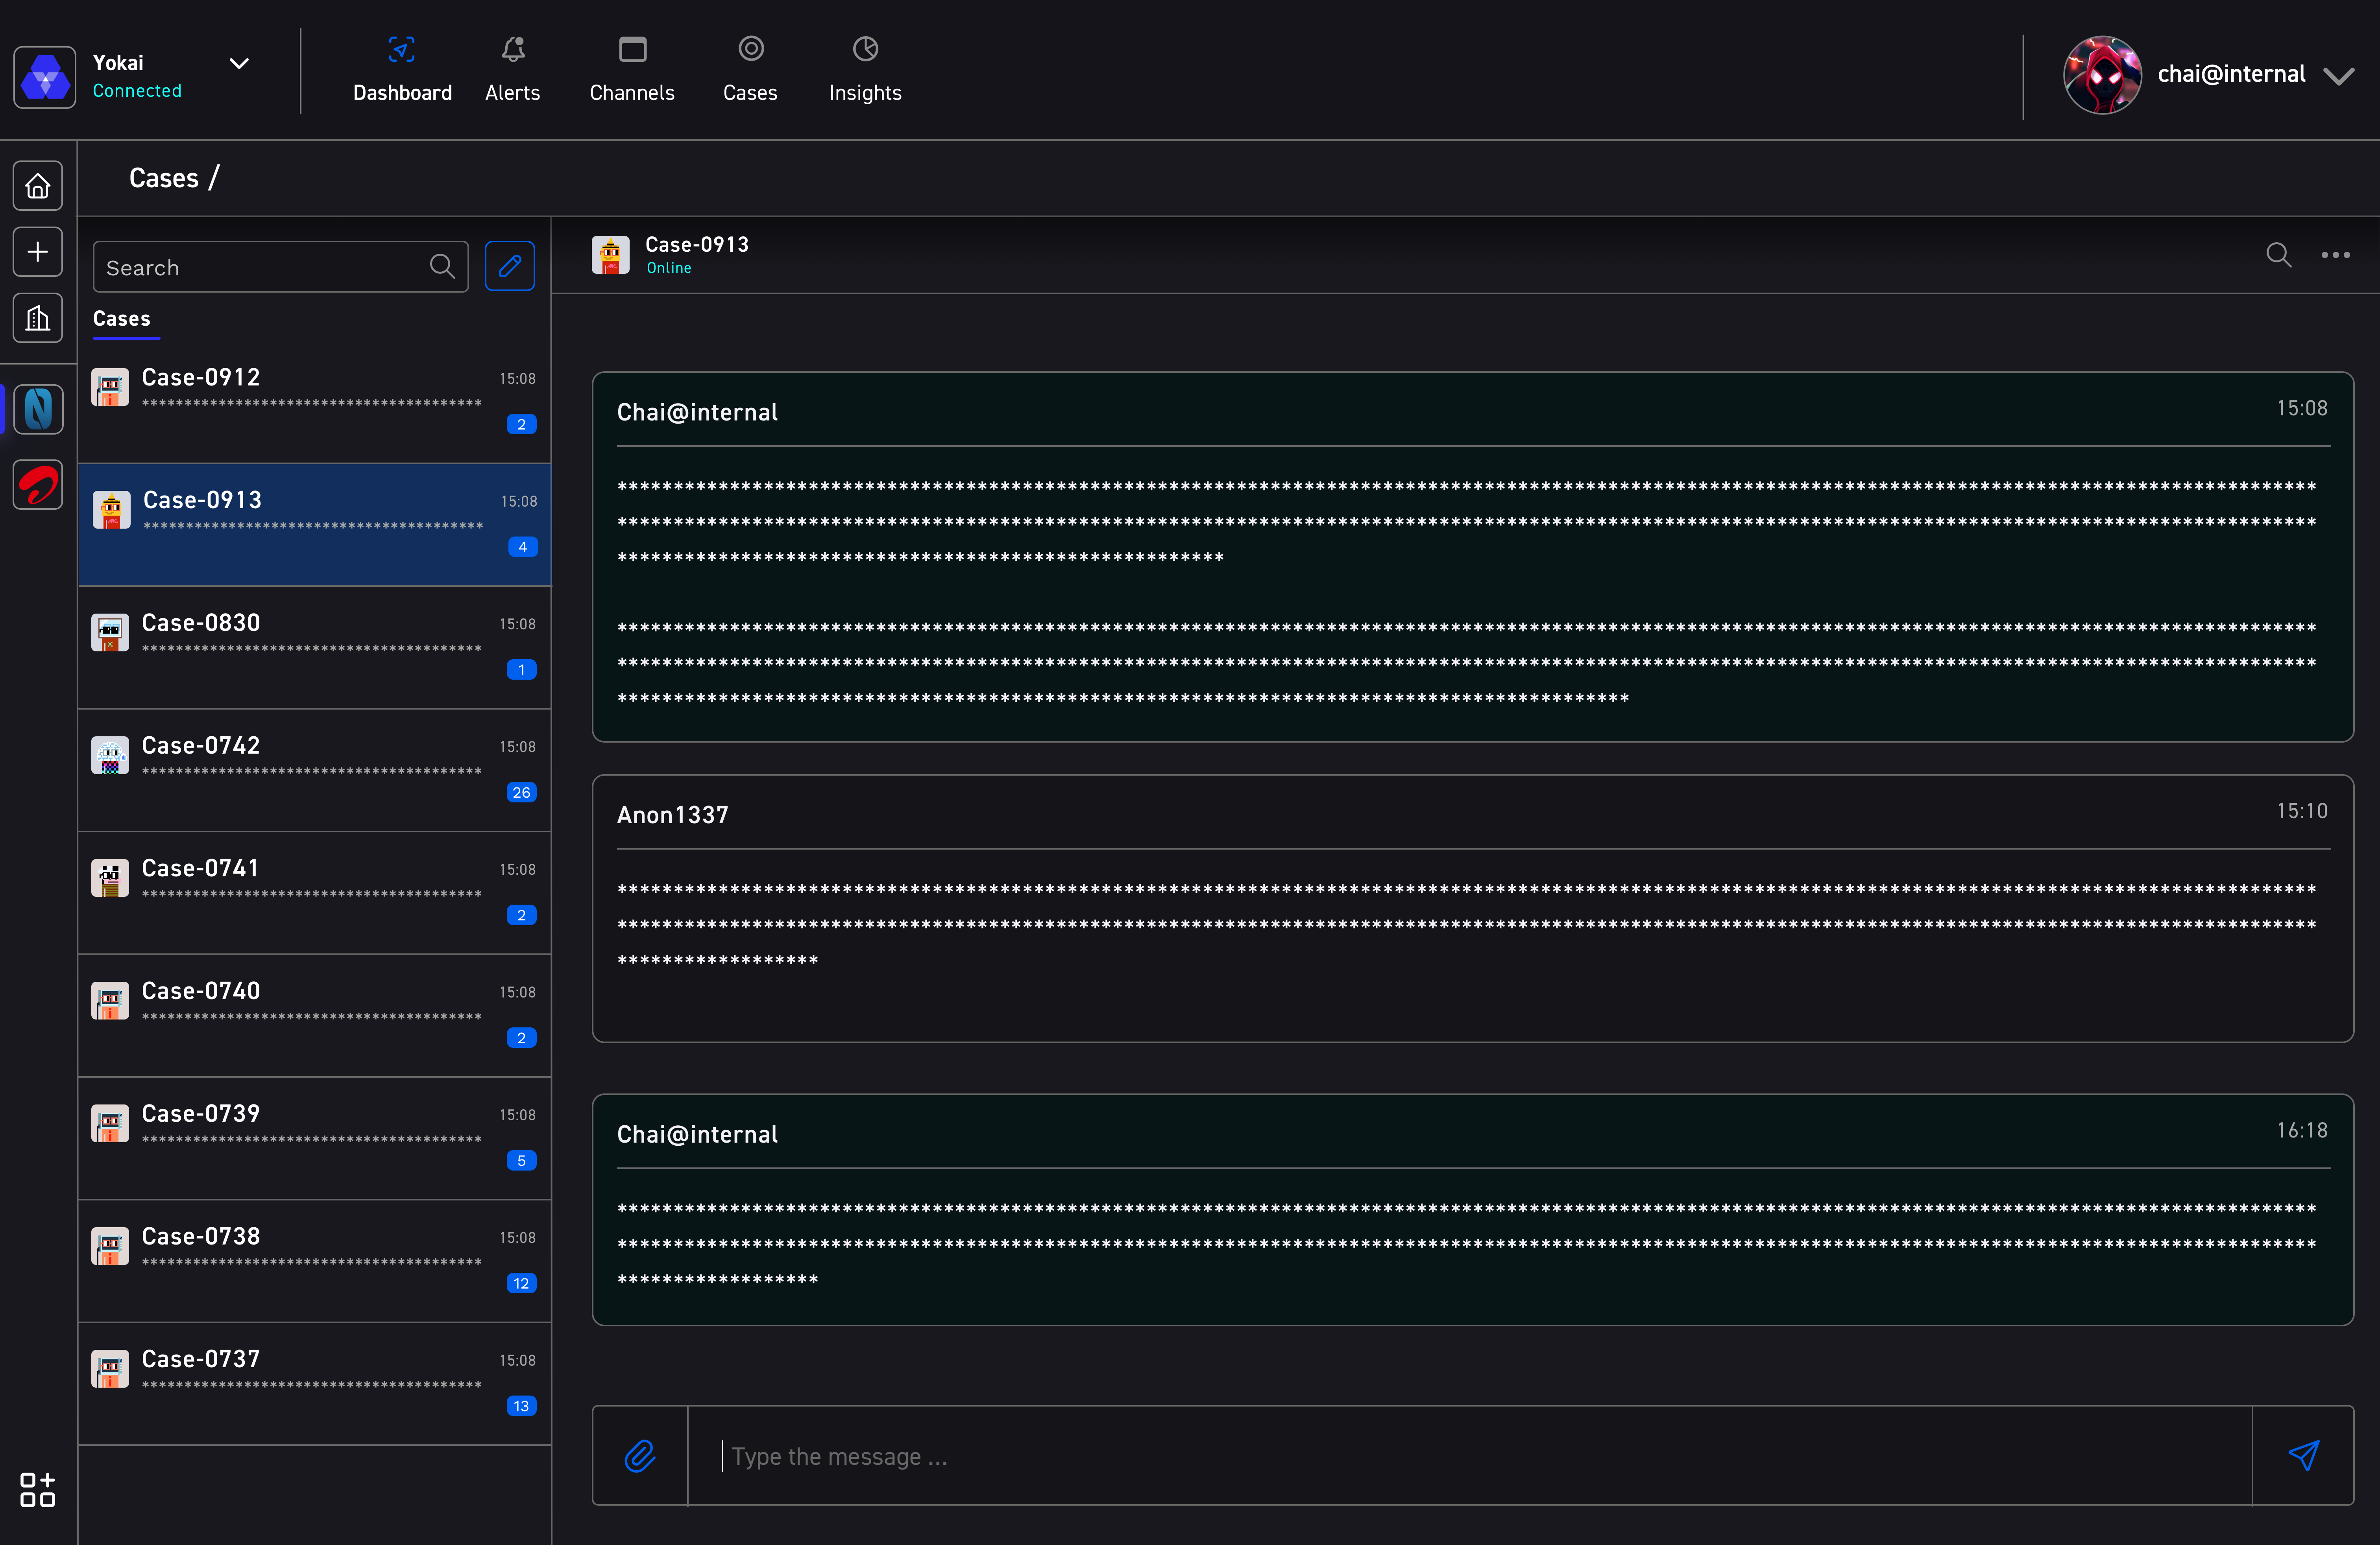2380x1545 pixels.
Task: Open Case-0740 in the list
Action: point(315,1015)
